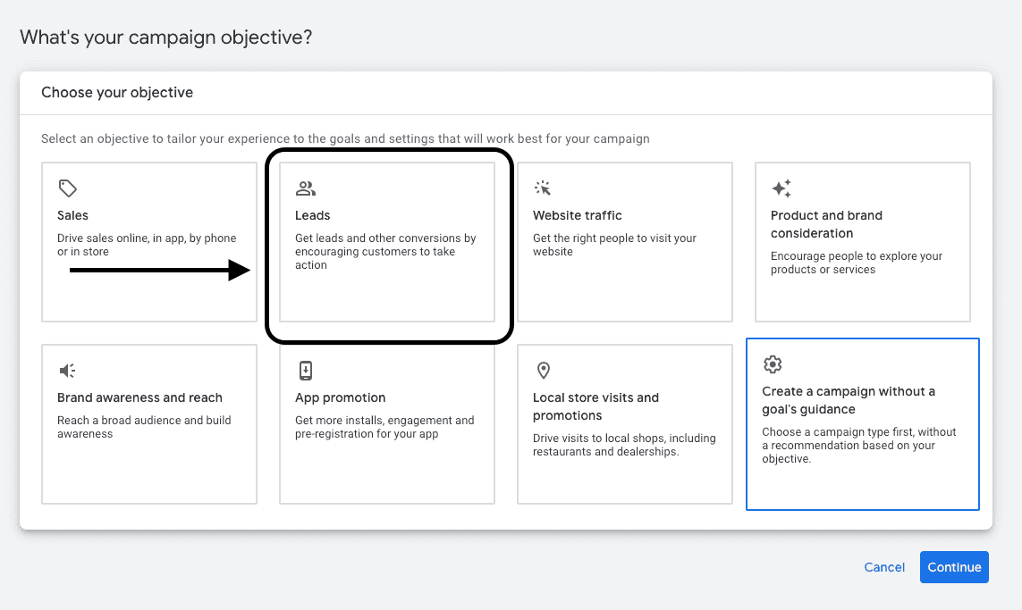
Task: Click the Cancel link
Action: [x=884, y=567]
